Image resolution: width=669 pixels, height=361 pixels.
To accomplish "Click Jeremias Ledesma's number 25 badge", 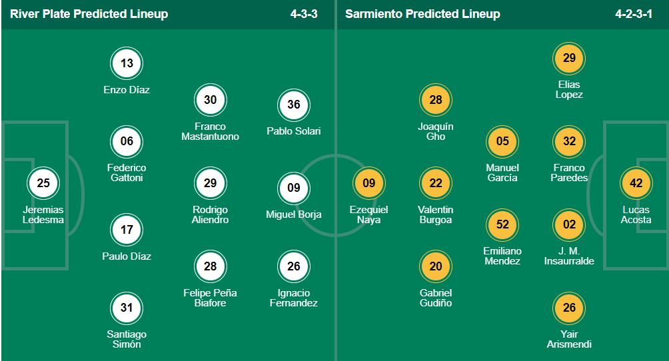I will coord(43,183).
